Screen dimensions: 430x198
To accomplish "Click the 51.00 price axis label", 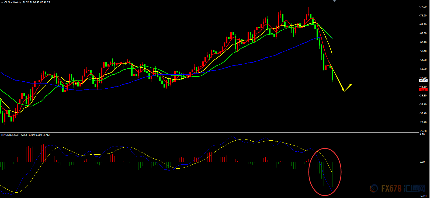I will [423, 69].
